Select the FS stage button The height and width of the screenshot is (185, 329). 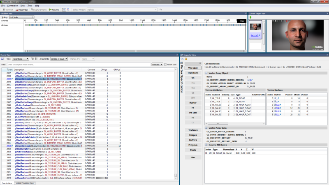point(193,108)
